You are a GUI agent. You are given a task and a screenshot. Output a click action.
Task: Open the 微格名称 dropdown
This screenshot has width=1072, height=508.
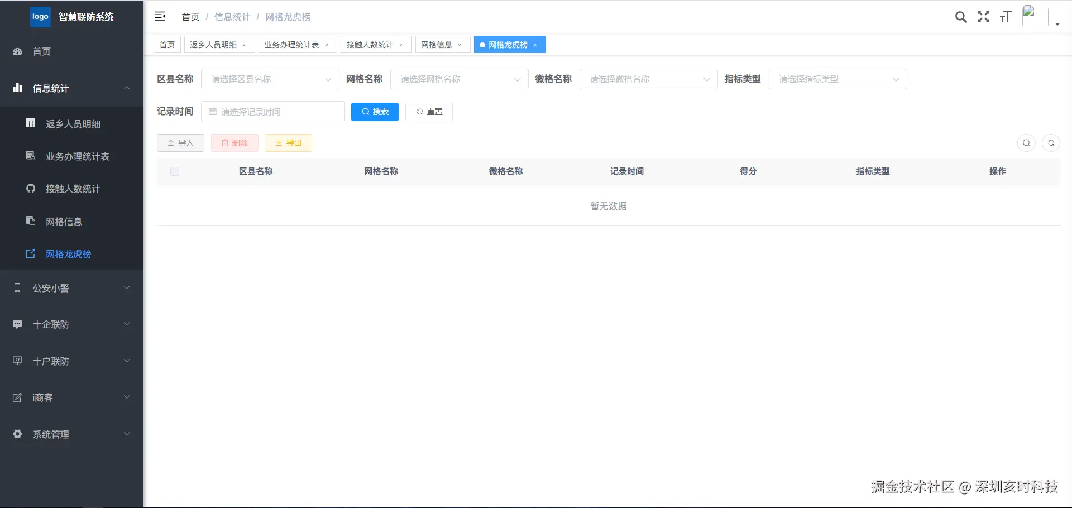[649, 79]
